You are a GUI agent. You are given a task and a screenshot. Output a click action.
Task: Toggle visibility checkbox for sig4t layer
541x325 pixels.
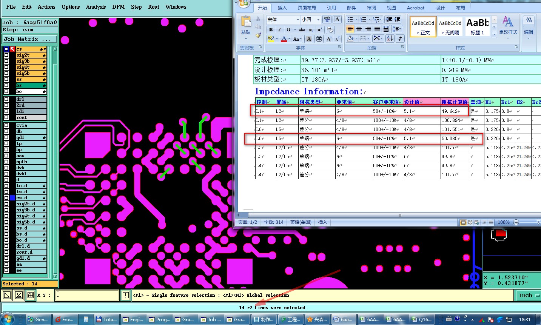(6, 67)
